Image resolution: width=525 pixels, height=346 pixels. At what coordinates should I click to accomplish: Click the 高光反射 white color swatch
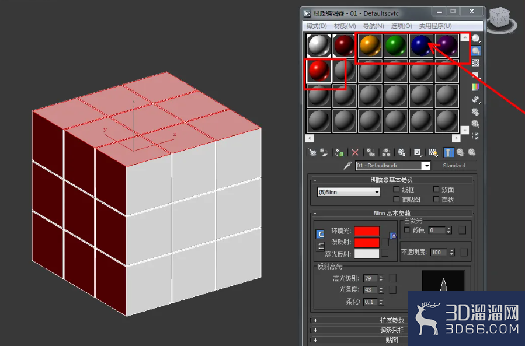click(x=367, y=254)
